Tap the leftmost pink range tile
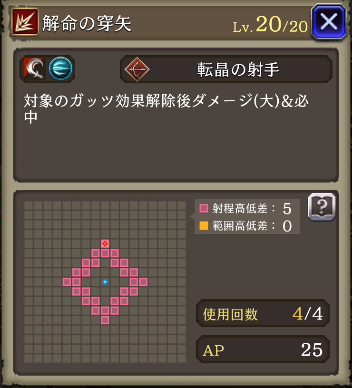This screenshot has width=352, height=388. (x=67, y=282)
